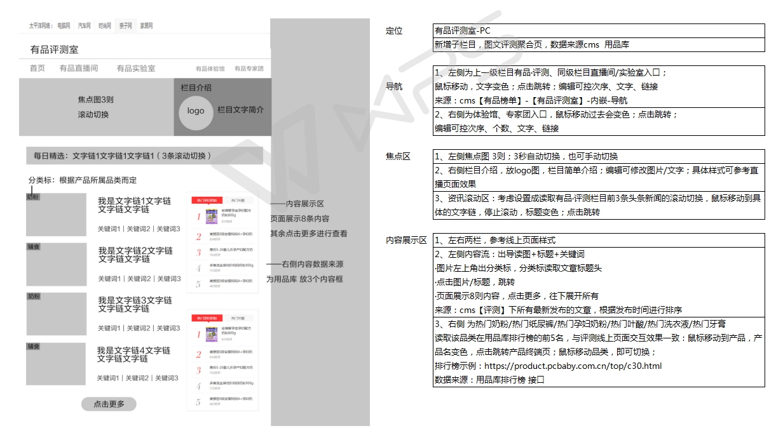Go to 有品直播间 in the navigation
Image resolution: width=776 pixels, height=440 pixels.
tap(79, 68)
